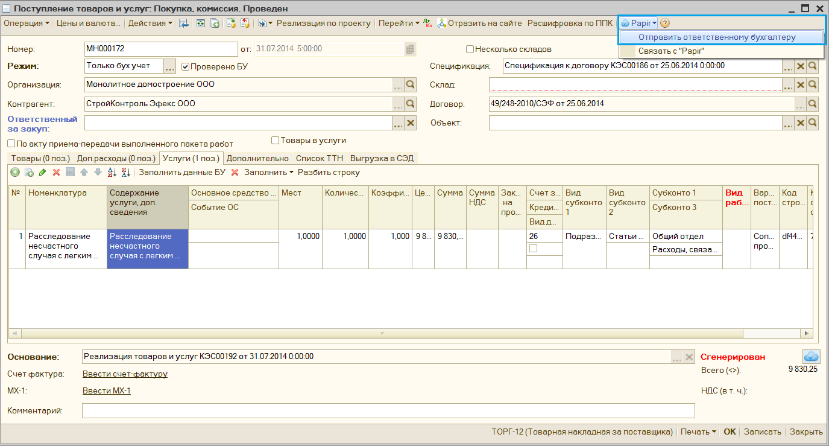Add a new row to the services table
This screenshot has width=829, height=446.
(15, 173)
